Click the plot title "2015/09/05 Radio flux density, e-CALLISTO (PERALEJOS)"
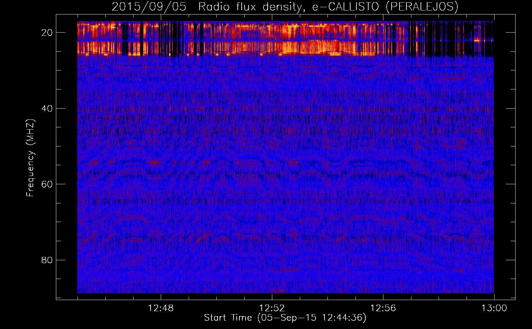The height and width of the screenshot is (329, 532). tap(285, 7)
